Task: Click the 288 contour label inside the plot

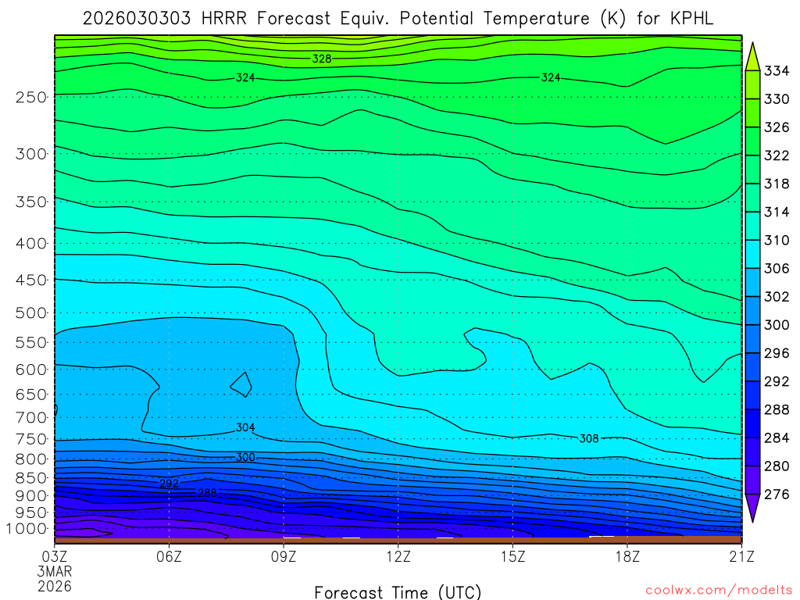Action: (207, 493)
